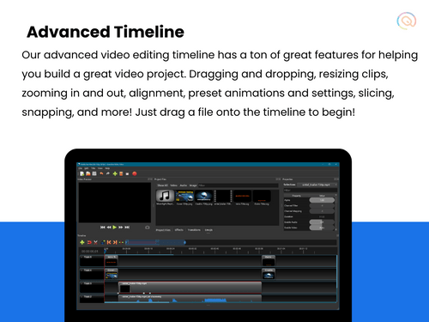Toggle the Razor tool scissors icon
Viewport: 429px width, 322px height.
[x=95, y=242]
